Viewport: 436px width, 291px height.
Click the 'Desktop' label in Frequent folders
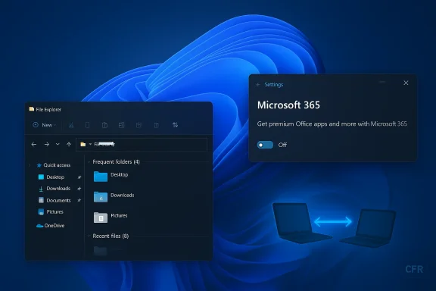click(120, 174)
